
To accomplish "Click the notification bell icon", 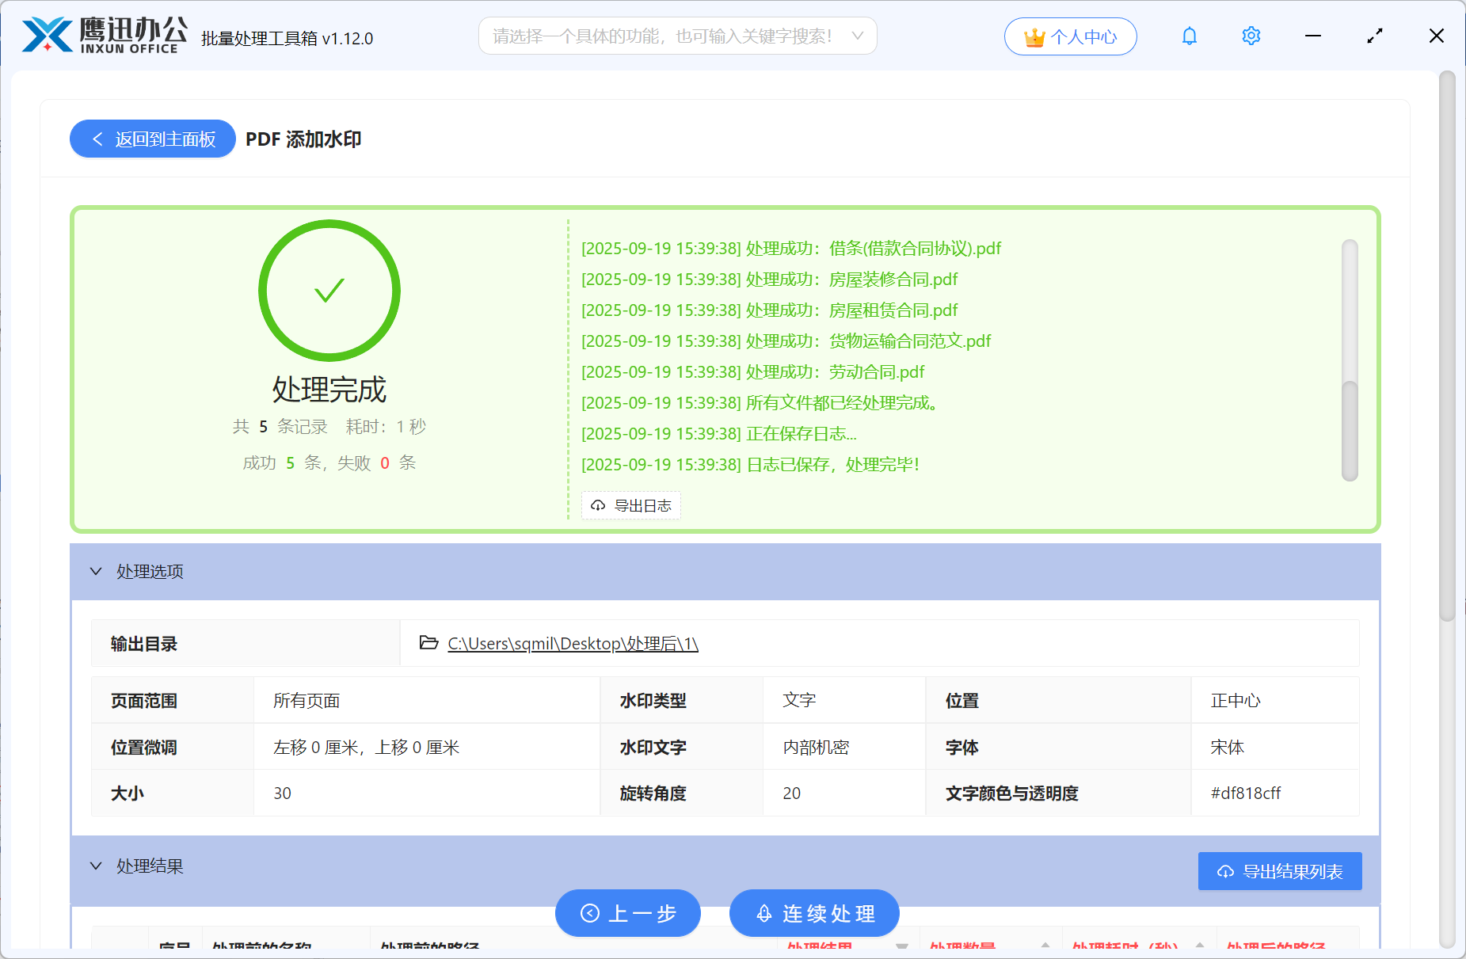I will point(1188,36).
